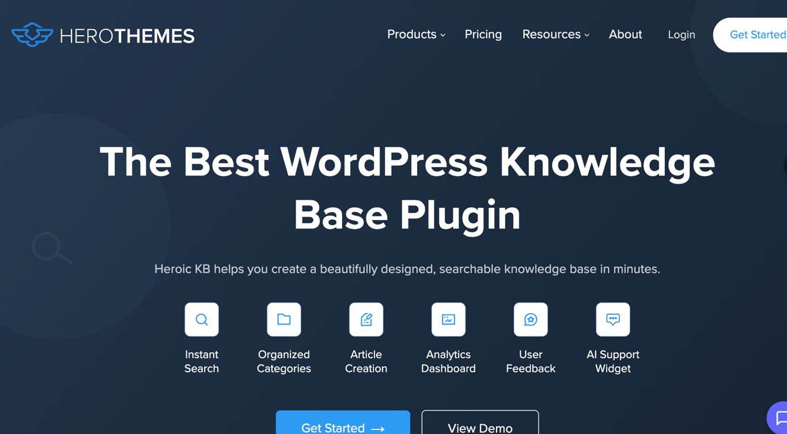Click the blue Get Started arrow button
Screen dimensions: 787x434
[x=343, y=422]
